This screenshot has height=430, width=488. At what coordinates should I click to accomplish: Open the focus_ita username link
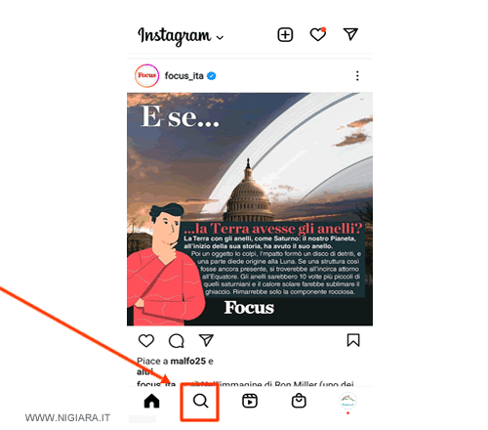coord(183,76)
